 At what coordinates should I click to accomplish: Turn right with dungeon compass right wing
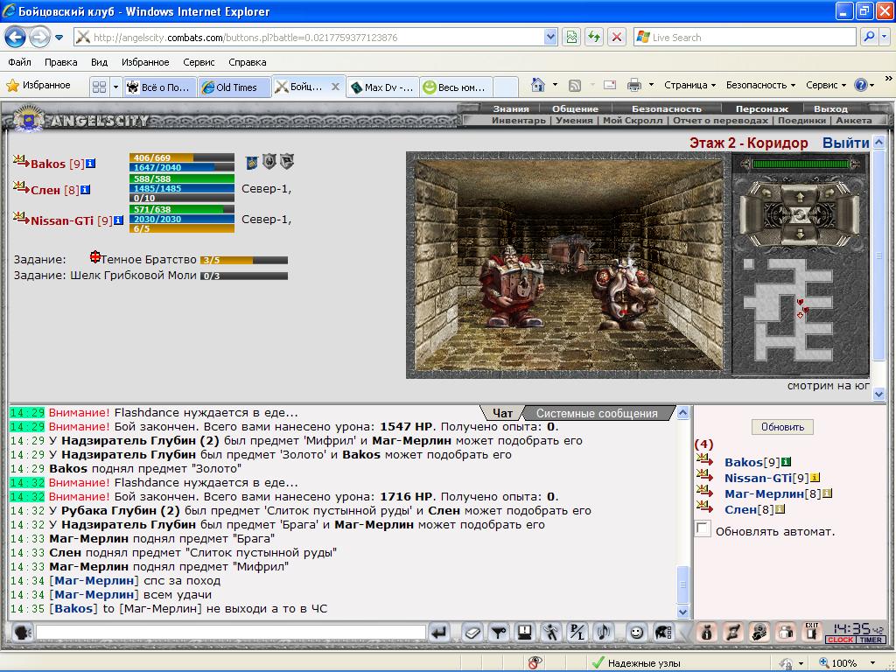(847, 215)
